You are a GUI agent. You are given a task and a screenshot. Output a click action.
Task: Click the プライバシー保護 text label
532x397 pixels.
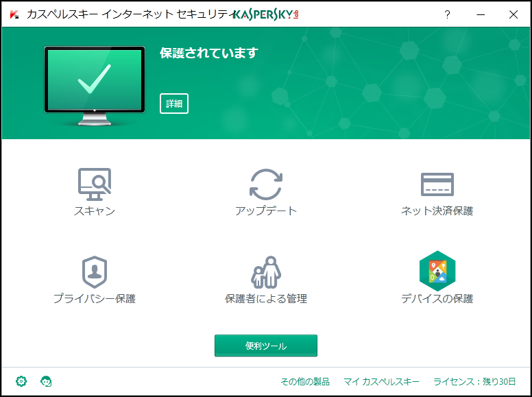[95, 298]
